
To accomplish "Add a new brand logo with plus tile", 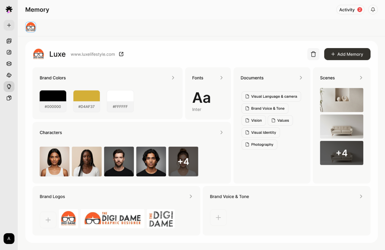I will (48, 220).
